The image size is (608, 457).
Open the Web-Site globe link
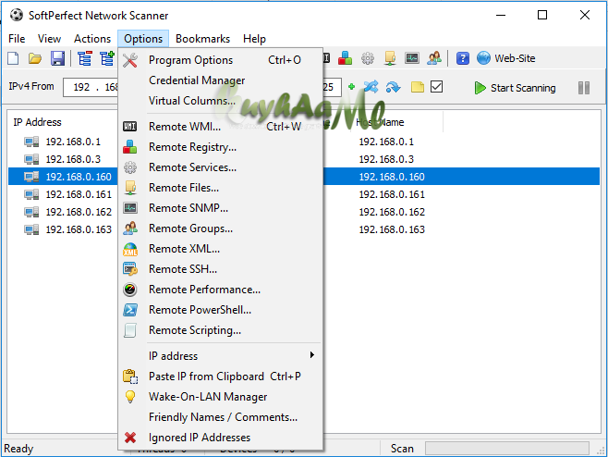(506, 58)
